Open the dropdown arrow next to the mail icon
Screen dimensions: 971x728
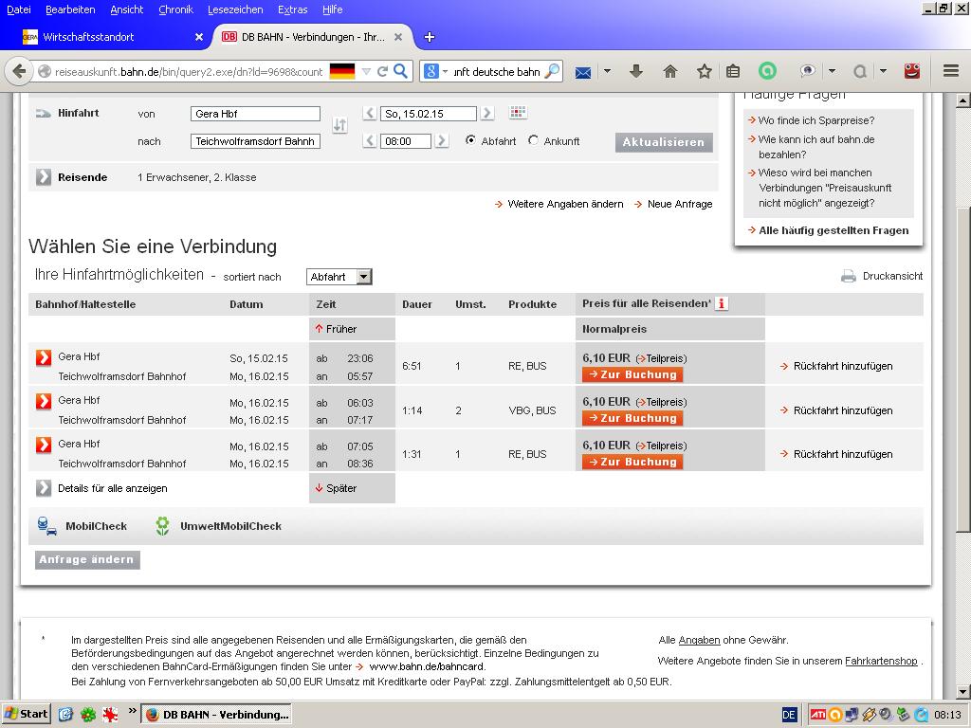608,71
